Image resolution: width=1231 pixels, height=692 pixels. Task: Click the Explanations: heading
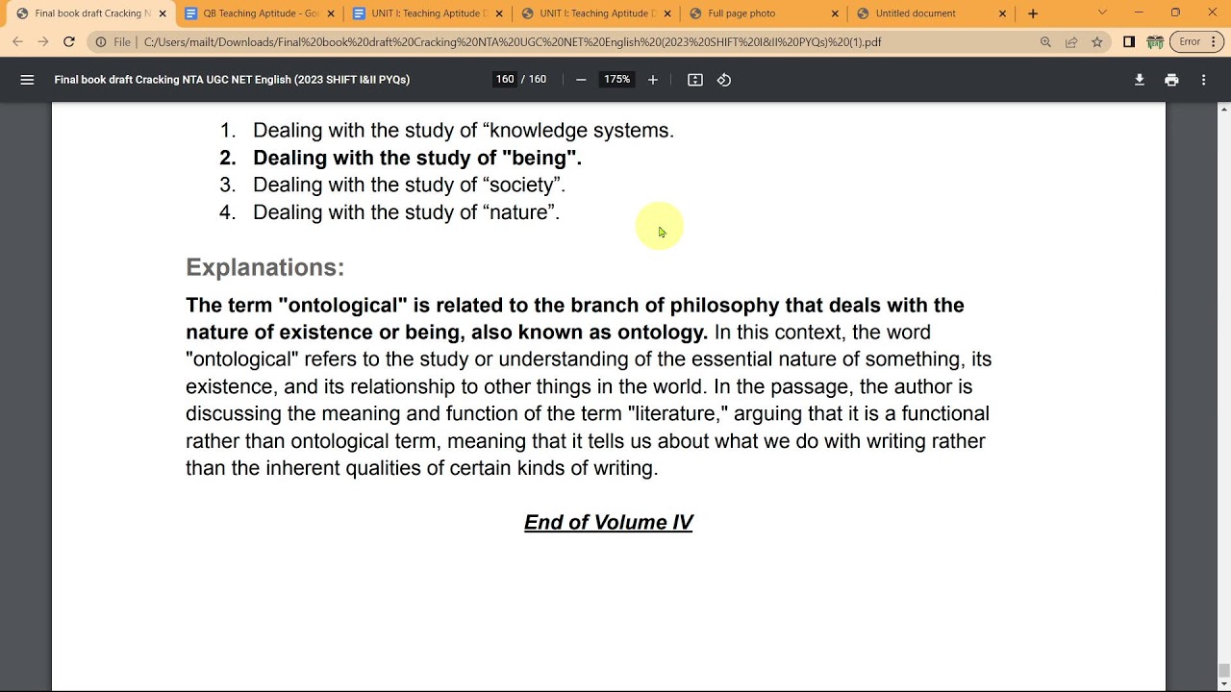point(264,267)
